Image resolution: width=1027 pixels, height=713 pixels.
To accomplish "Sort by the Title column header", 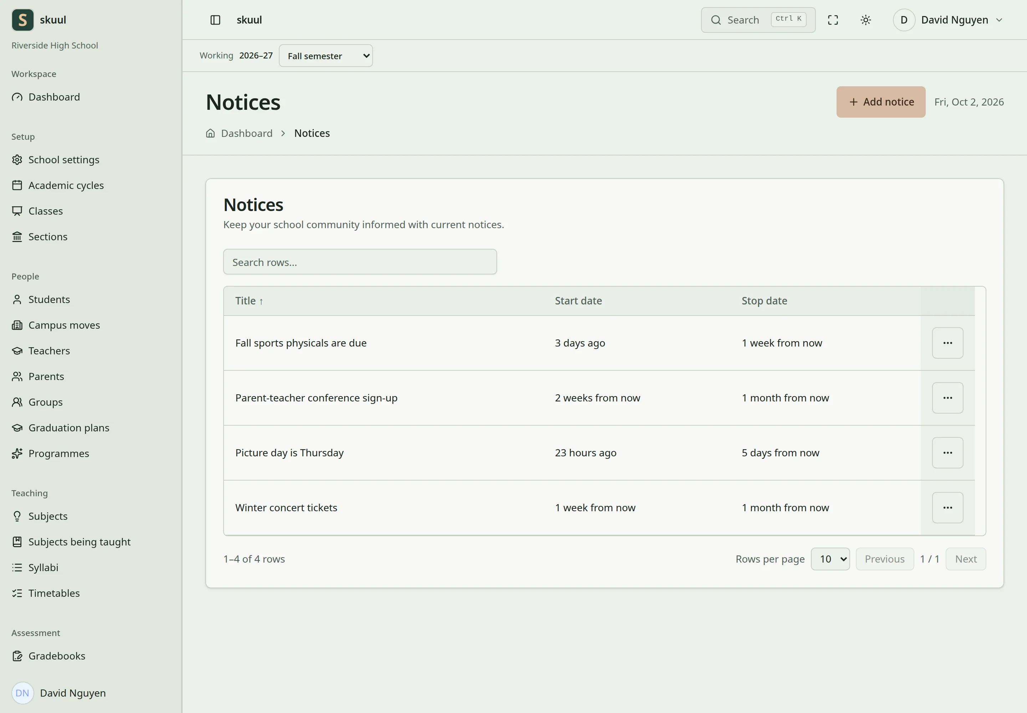I will (x=249, y=301).
